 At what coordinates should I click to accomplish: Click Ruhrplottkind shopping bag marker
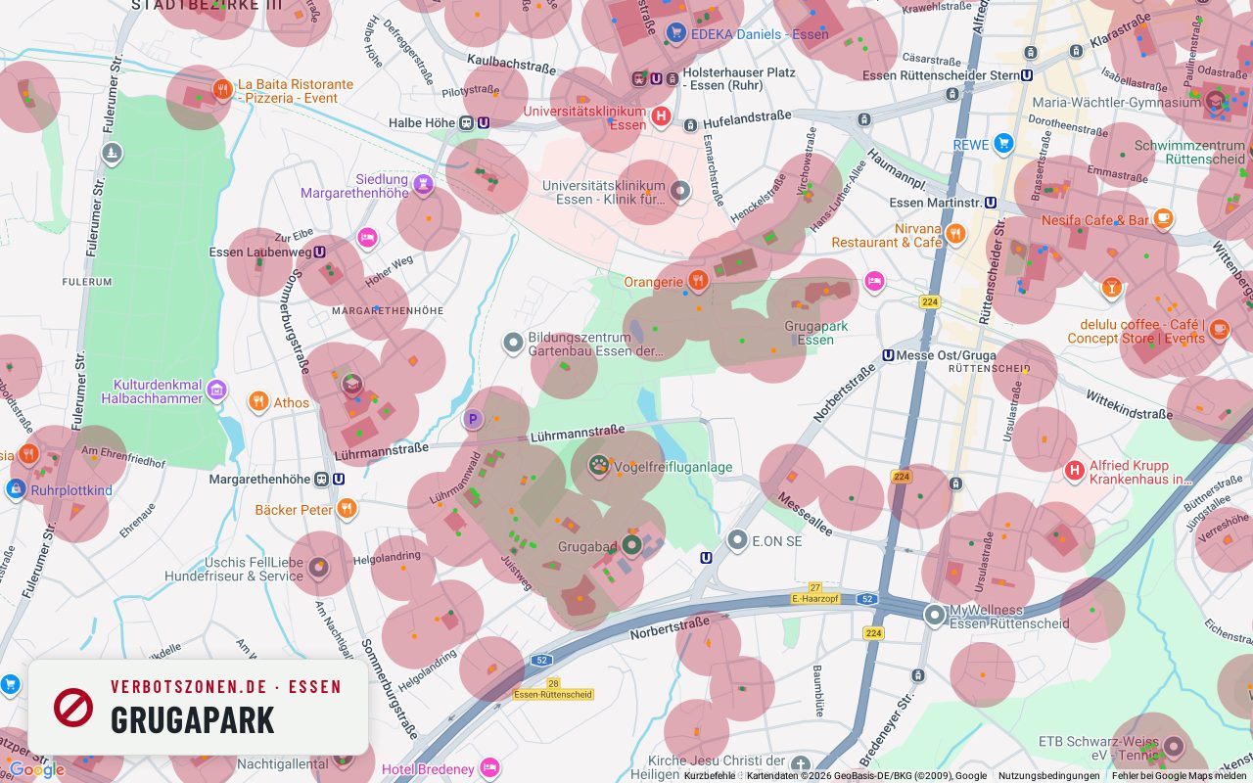coord(16,489)
